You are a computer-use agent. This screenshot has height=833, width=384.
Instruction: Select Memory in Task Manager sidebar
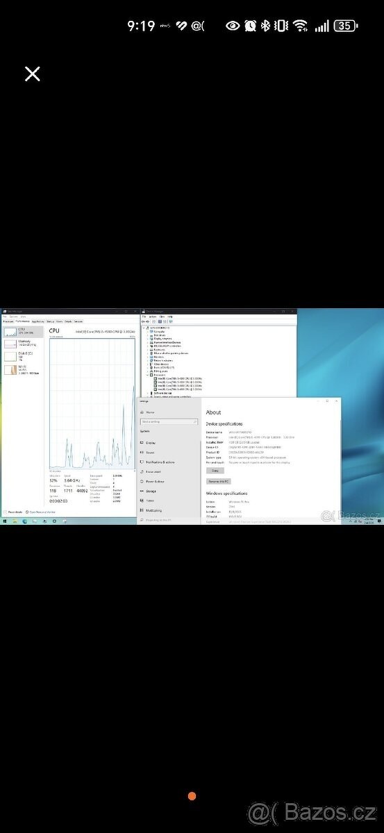[23, 344]
